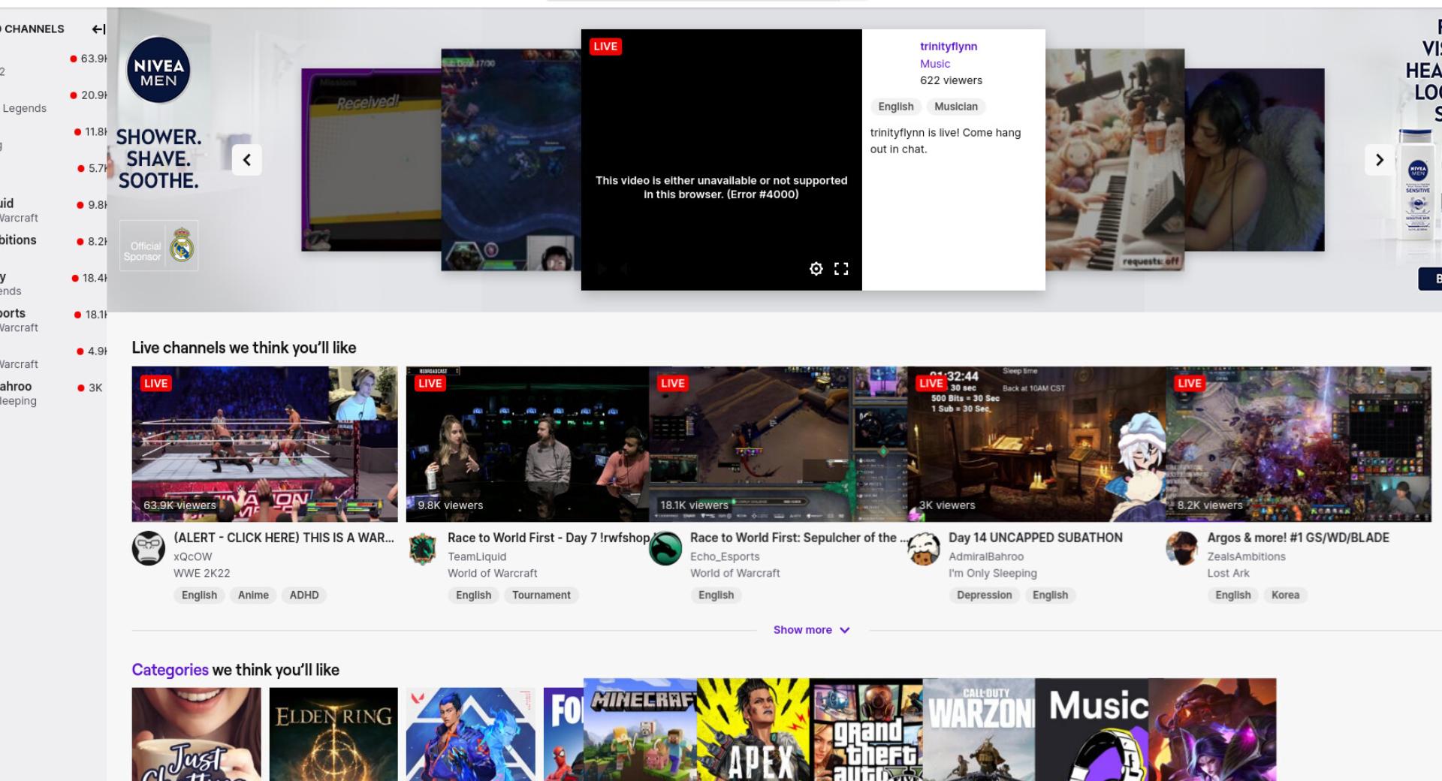Select piano stream in carousel
The height and width of the screenshot is (781, 1442).
pyautogui.click(x=1115, y=160)
